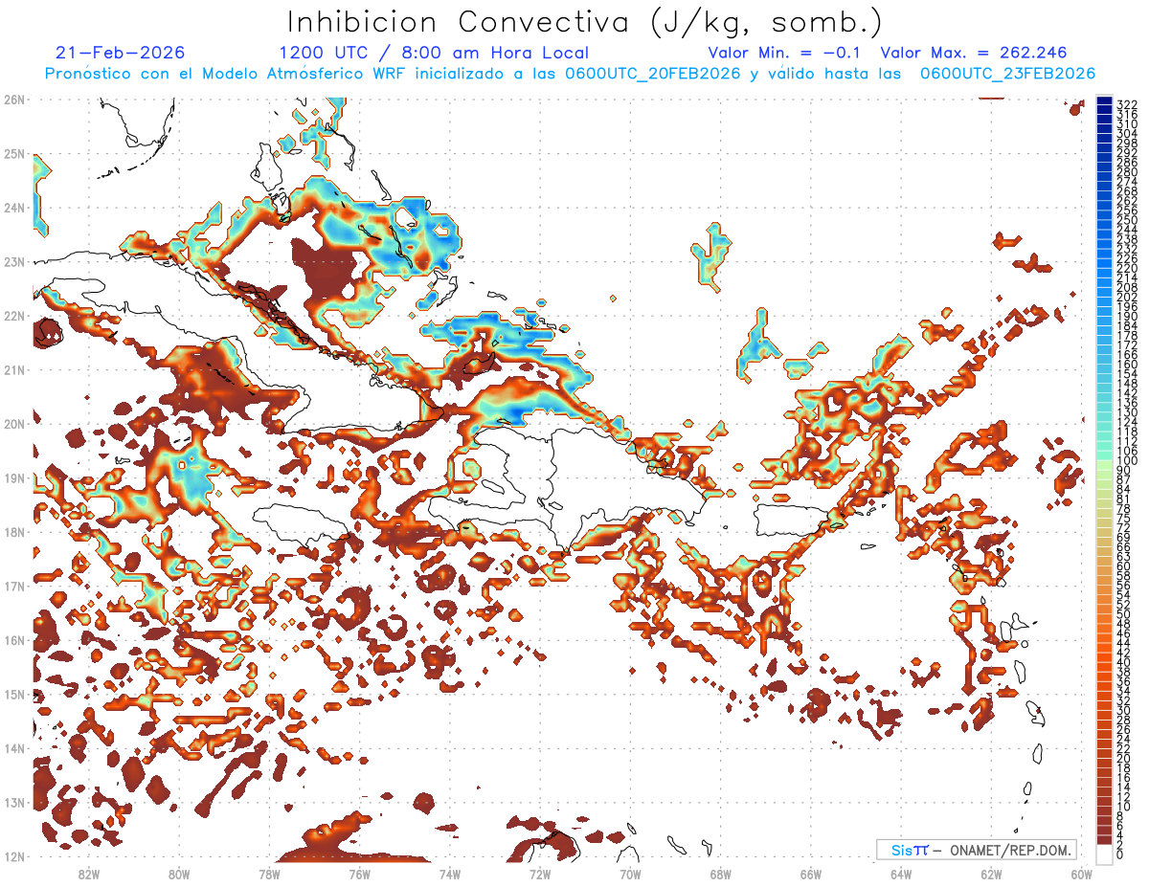
Task: Click the '322' value on the color scale
Action: 1127,104
